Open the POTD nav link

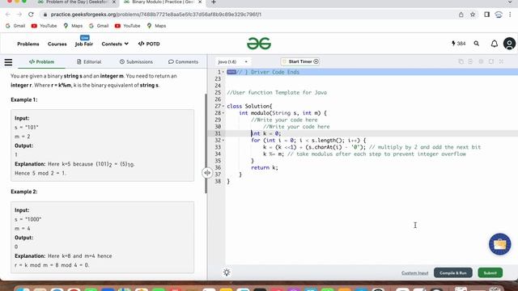[149, 44]
